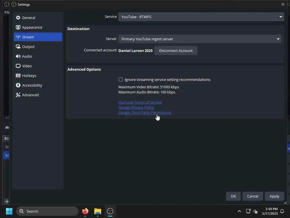Show hidden system tray icons
The image size is (290, 218).
tap(239, 211)
